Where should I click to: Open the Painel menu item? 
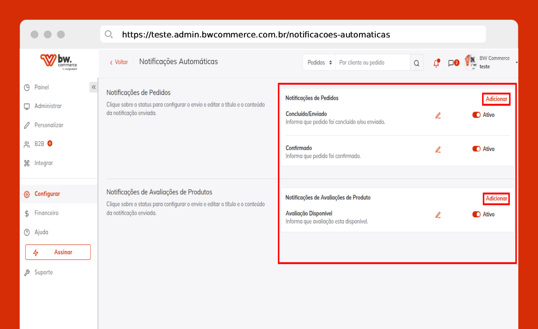pos(41,87)
